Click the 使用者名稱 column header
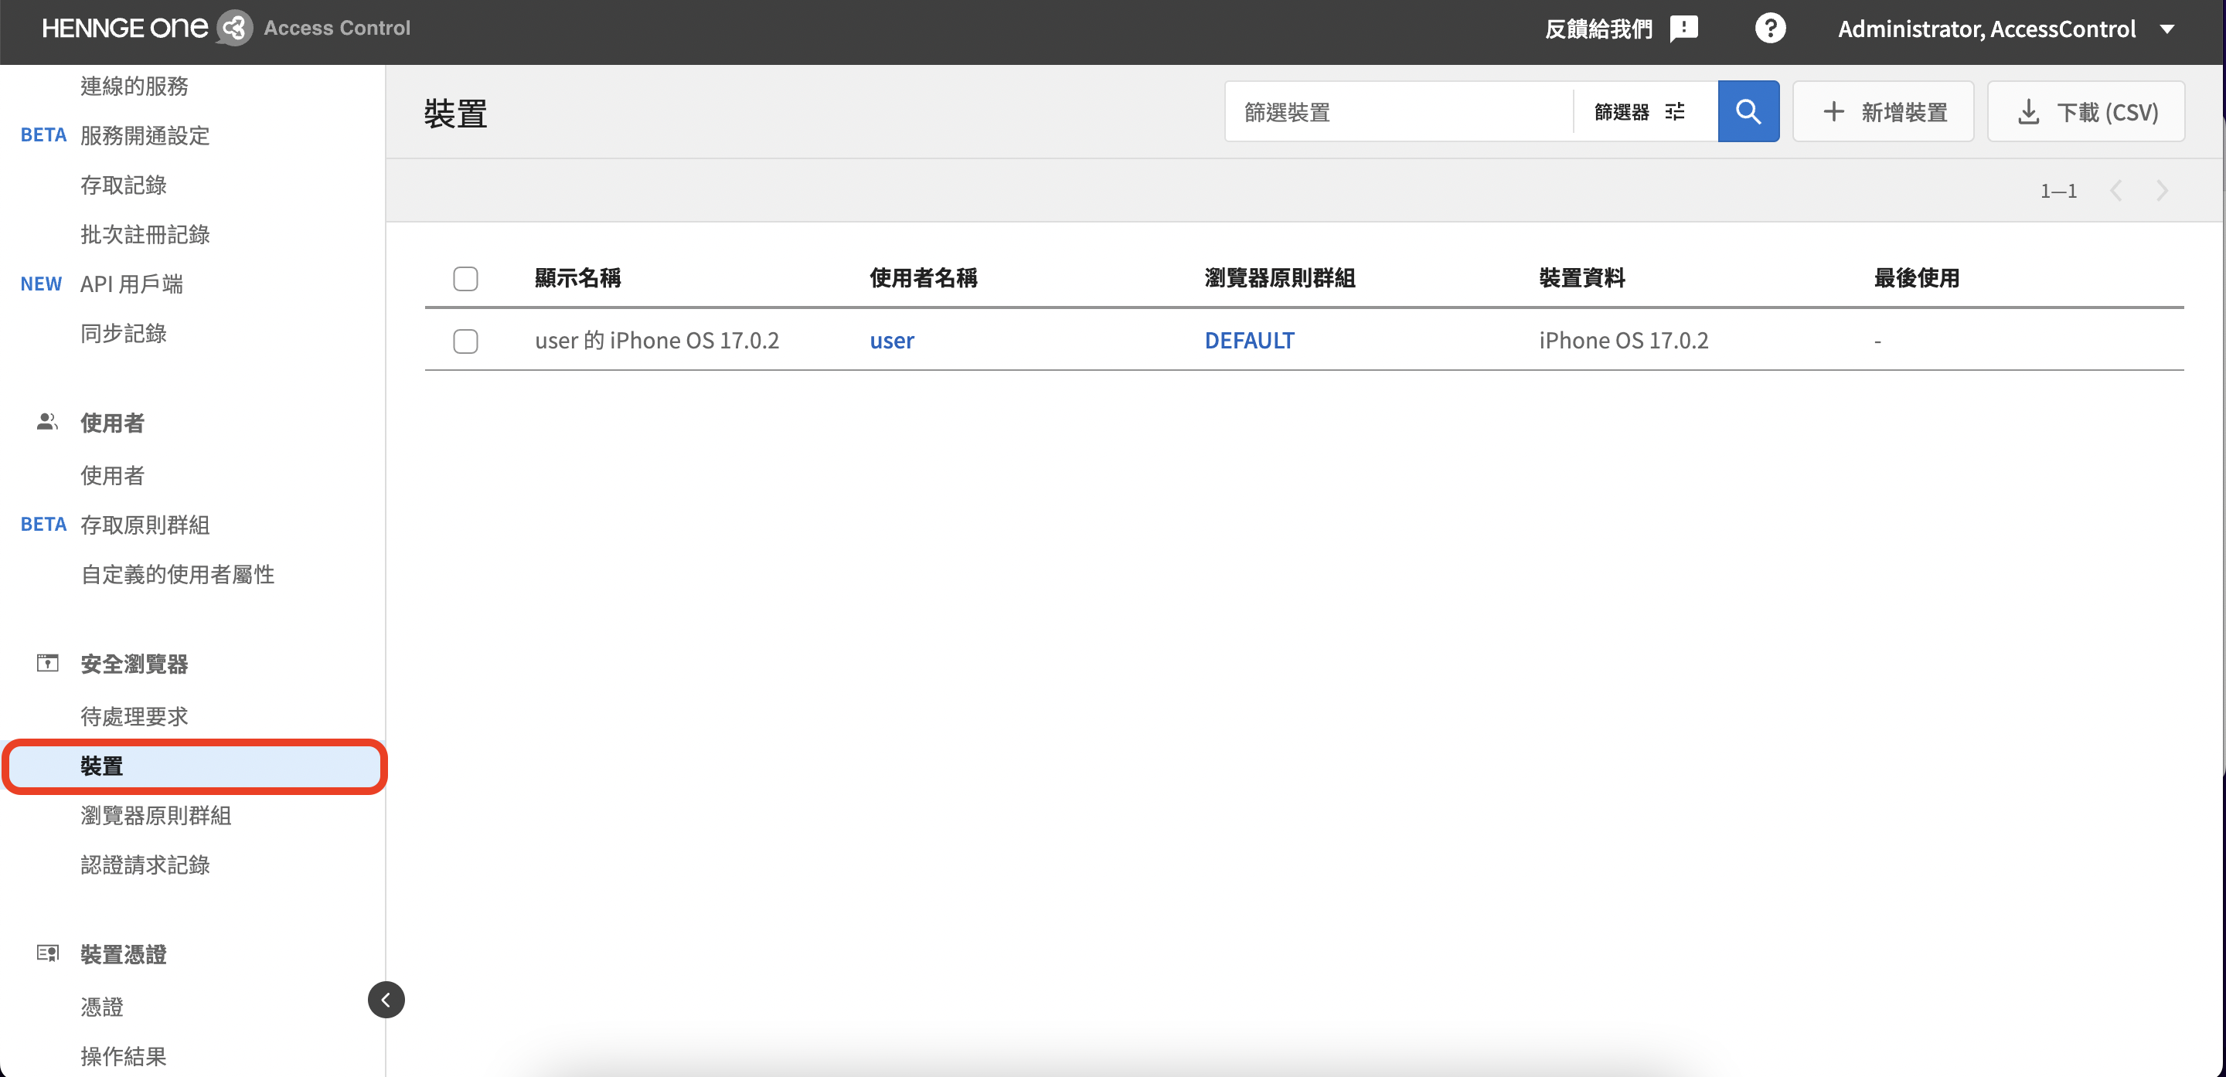2226x1077 pixels. (x=924, y=278)
